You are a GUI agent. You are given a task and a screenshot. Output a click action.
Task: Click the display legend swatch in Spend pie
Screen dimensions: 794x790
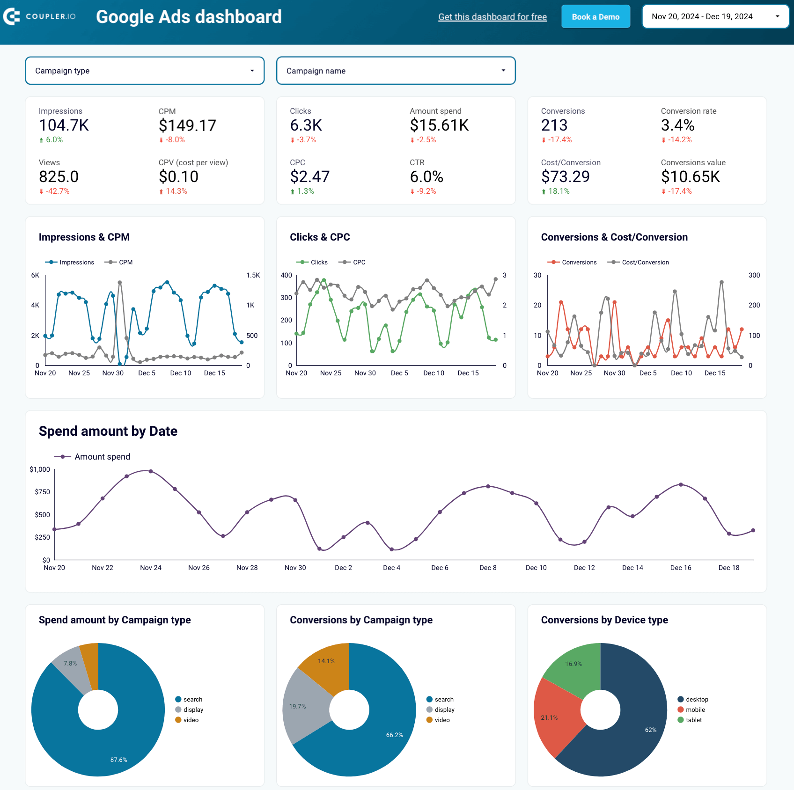pyautogui.click(x=178, y=710)
